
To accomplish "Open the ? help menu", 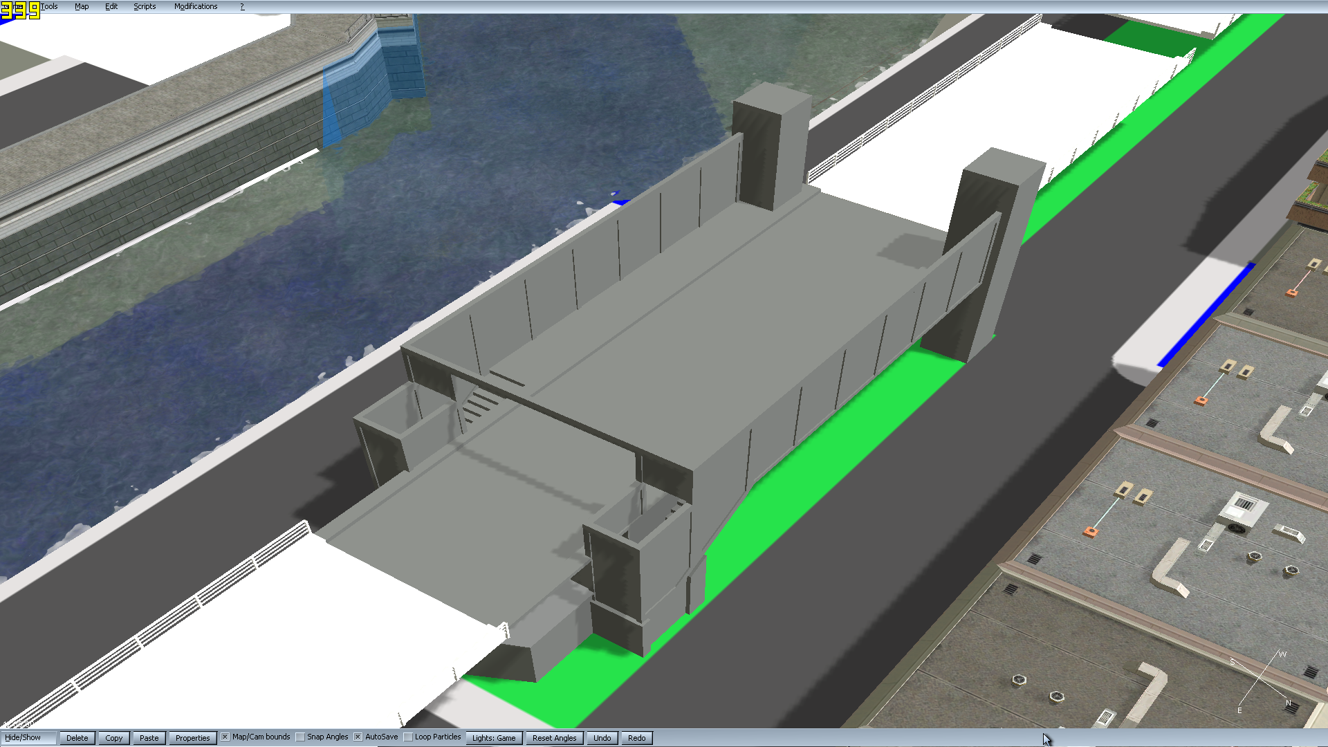I will click(x=242, y=6).
